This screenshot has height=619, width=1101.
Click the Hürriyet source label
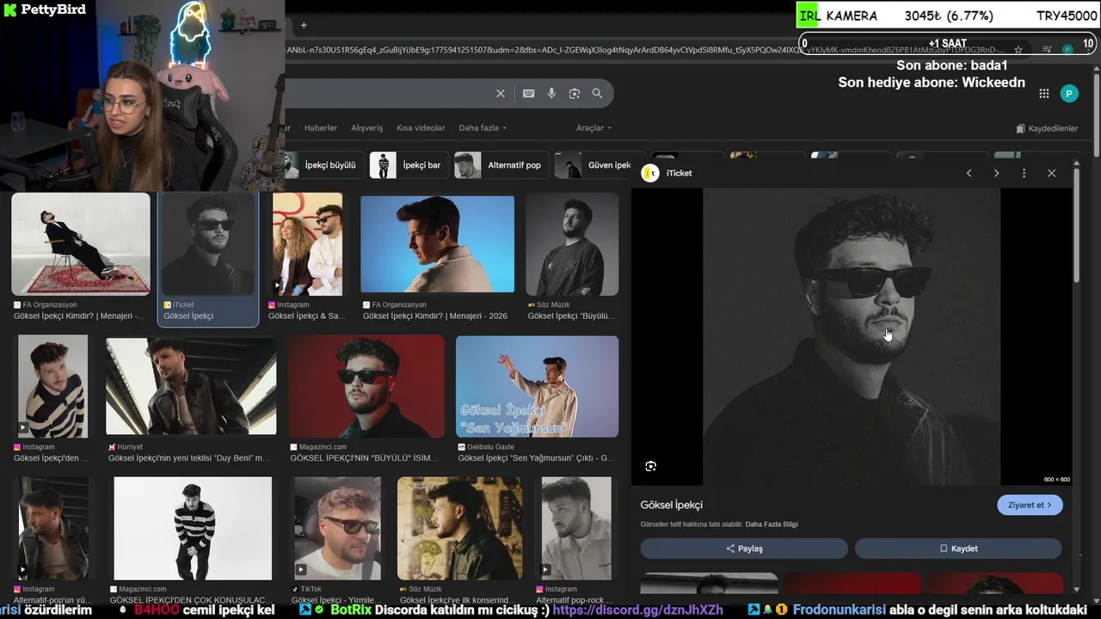130,447
